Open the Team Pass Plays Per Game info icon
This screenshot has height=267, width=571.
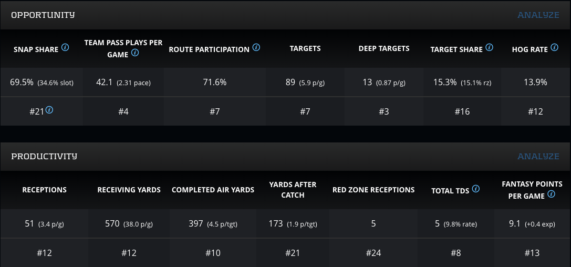point(135,53)
